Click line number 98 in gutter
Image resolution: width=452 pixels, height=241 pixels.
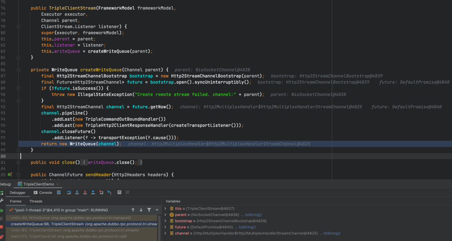click(x=3, y=144)
